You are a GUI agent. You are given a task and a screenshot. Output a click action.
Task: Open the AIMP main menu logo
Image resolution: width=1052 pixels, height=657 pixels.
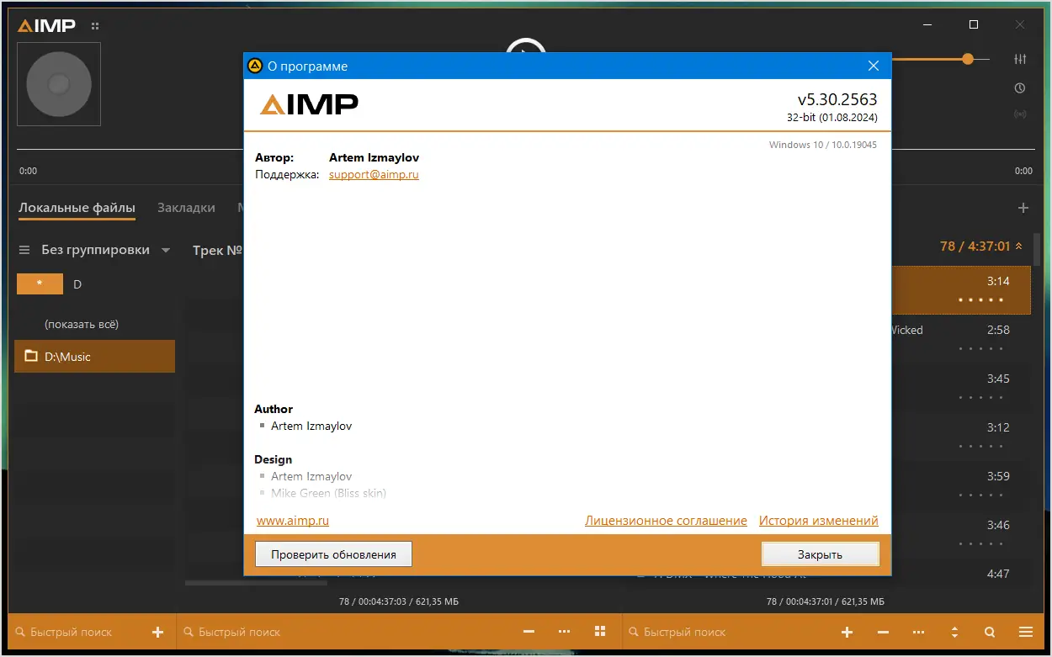tap(47, 25)
